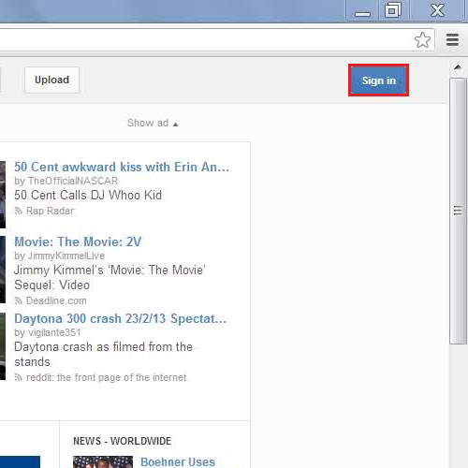Click the vertical scrollbar thumb
Image resolution: width=468 pixels, height=468 pixels.
pyautogui.click(x=458, y=212)
